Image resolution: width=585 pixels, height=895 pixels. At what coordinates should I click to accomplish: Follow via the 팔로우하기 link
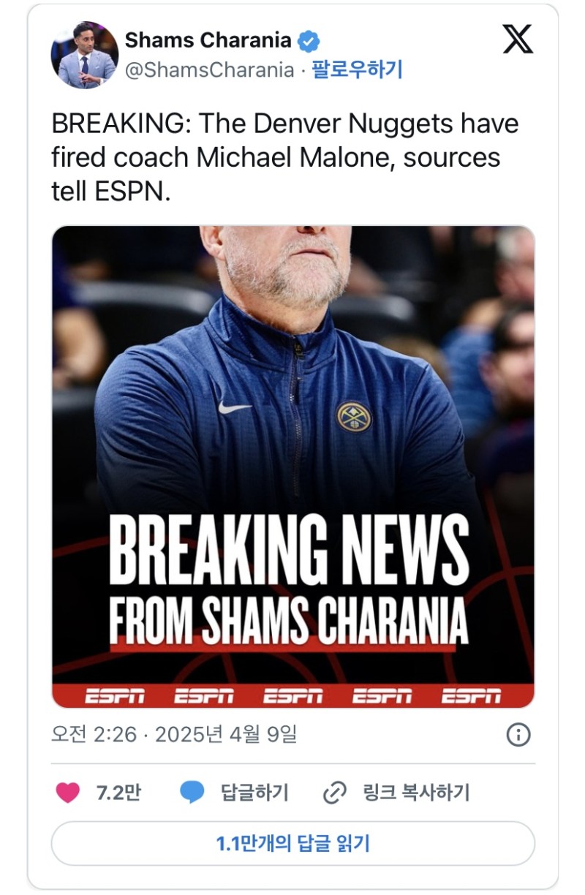pyautogui.click(x=357, y=70)
